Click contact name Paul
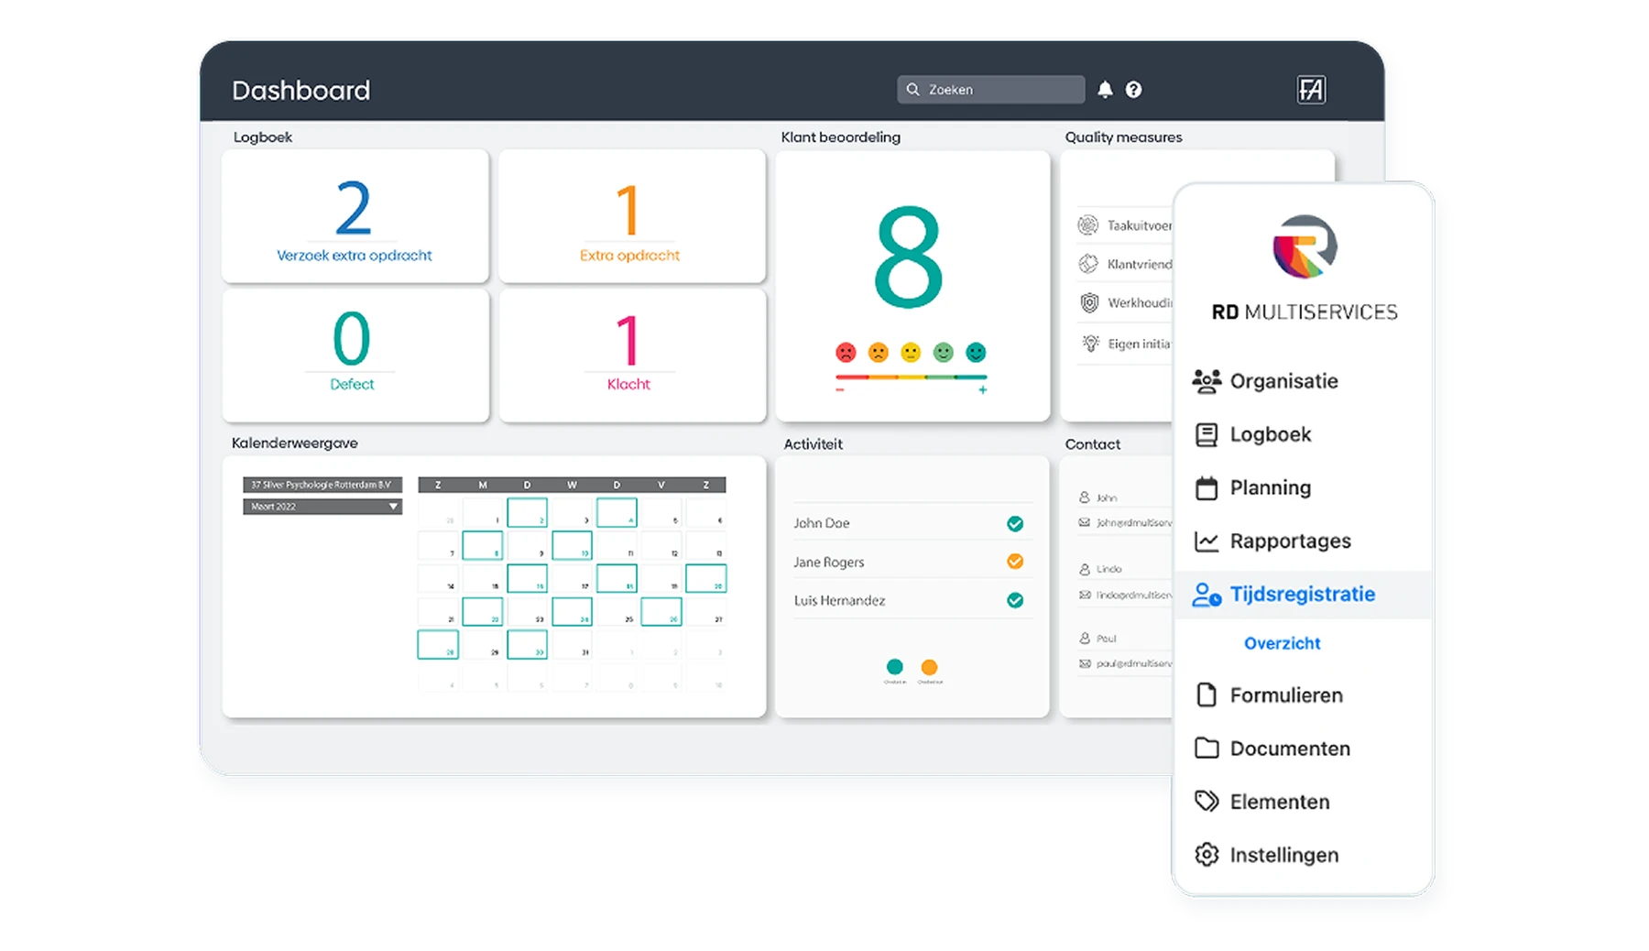This screenshot has width=1649, height=951. tap(1107, 639)
